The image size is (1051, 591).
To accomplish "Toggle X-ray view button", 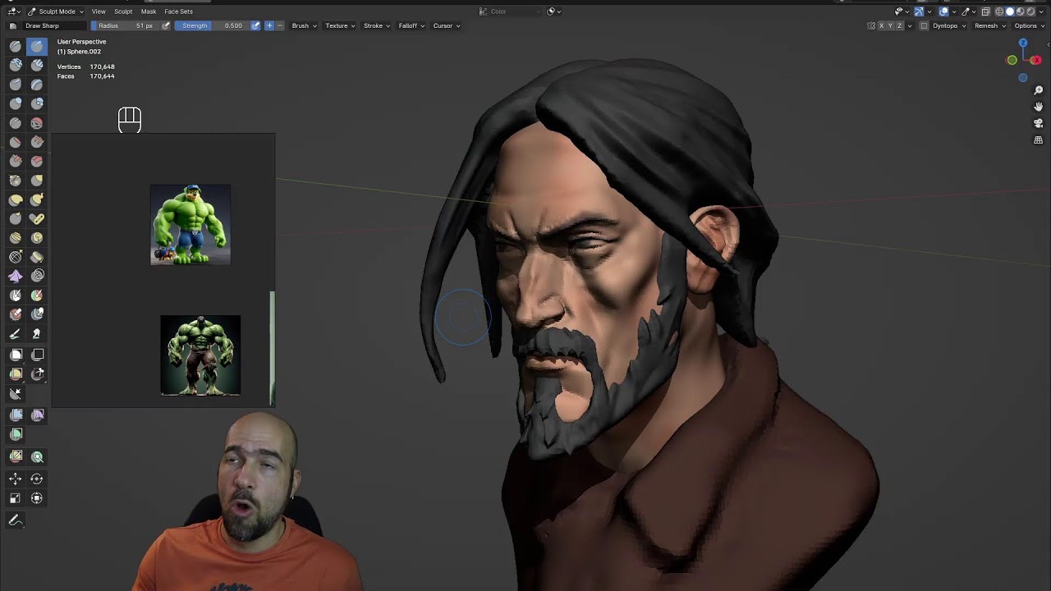I will [985, 11].
